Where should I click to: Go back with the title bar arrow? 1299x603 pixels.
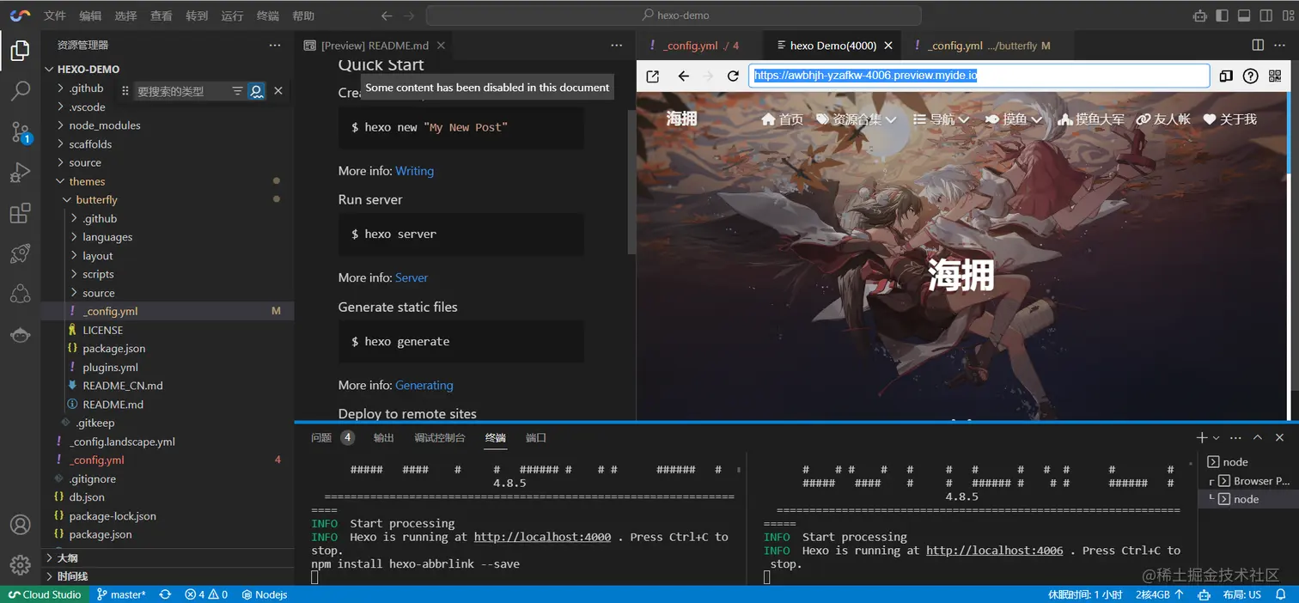(387, 15)
